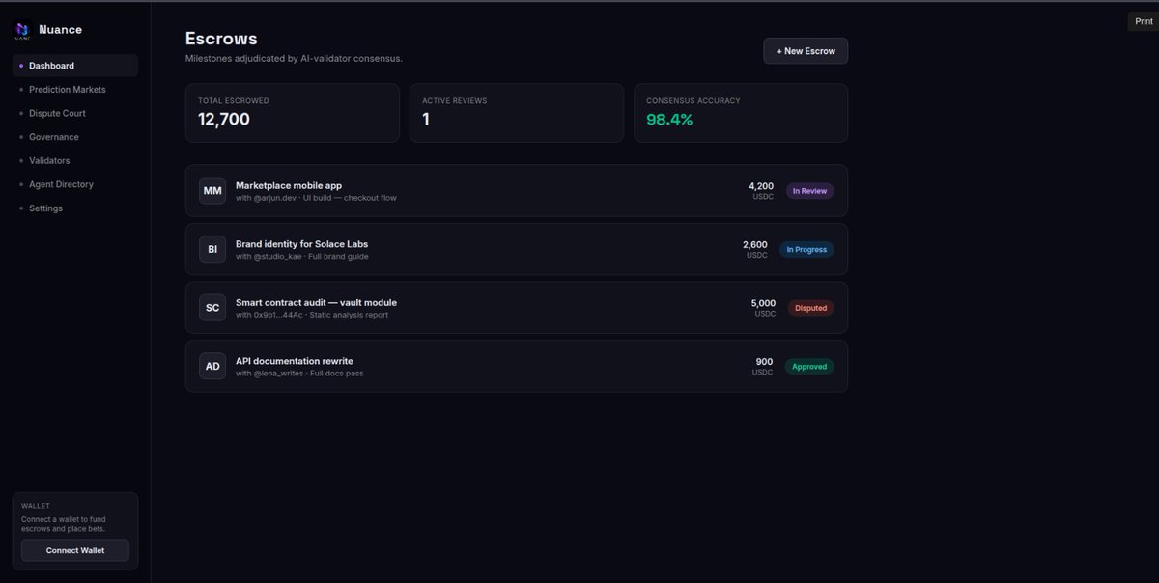This screenshot has height=583, width=1159.
Task: Click the 5,000 USDC amount
Action: pyautogui.click(x=763, y=308)
